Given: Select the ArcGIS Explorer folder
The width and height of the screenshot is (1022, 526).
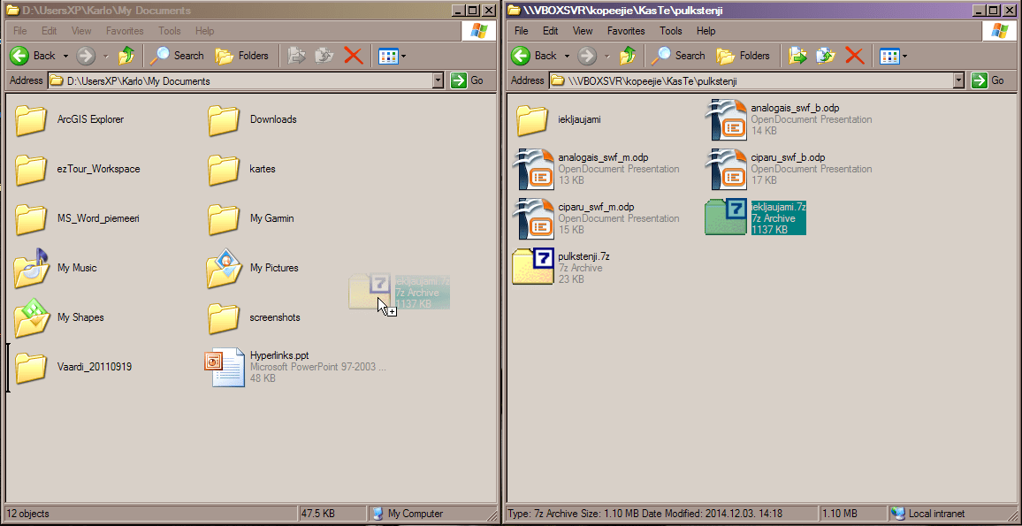Looking at the screenshot, I should tap(69, 119).
